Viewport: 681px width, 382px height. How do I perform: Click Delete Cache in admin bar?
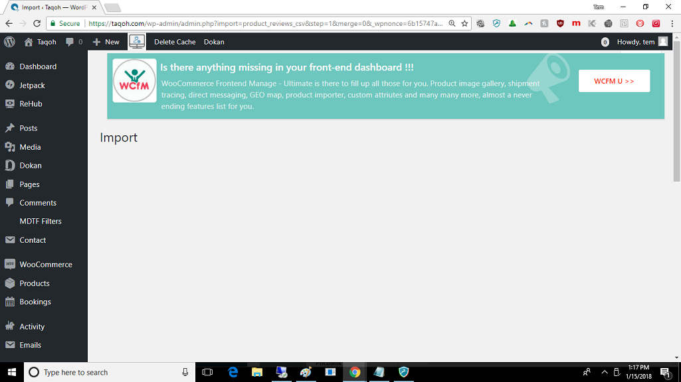175,42
